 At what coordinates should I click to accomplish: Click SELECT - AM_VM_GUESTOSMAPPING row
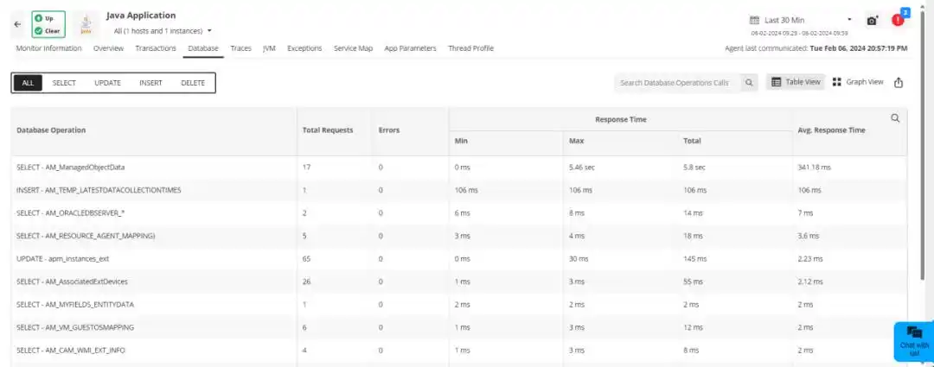tap(458, 328)
